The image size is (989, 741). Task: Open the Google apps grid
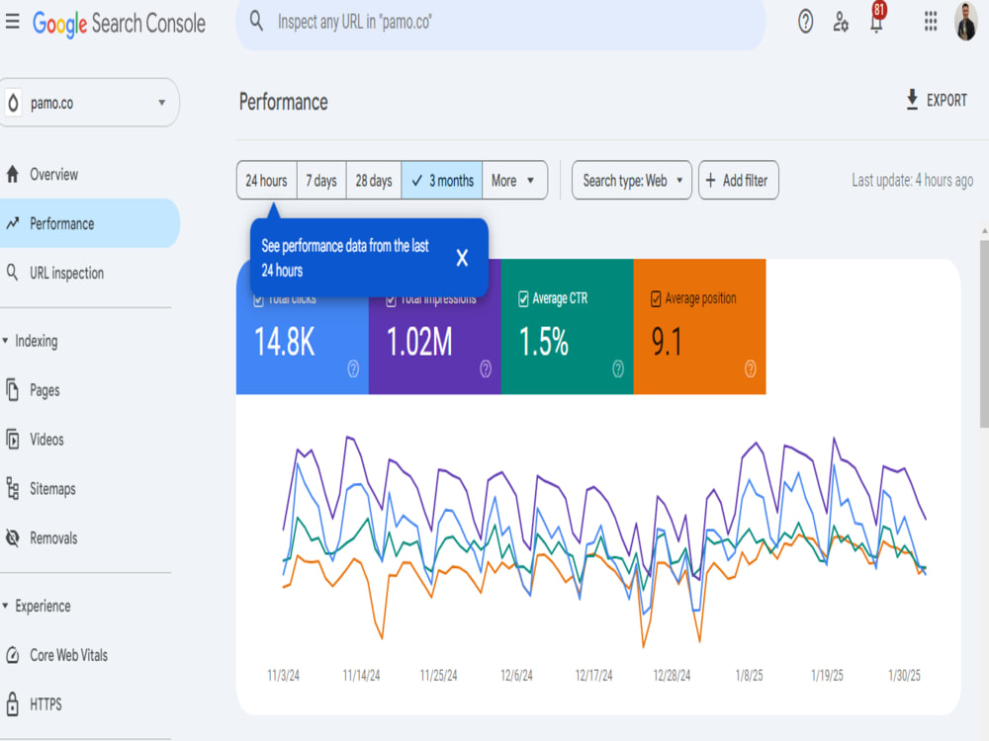[931, 22]
